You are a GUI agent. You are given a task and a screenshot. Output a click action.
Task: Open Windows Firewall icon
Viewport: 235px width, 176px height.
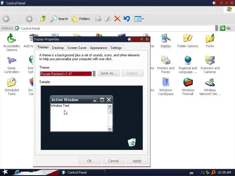coord(188,87)
